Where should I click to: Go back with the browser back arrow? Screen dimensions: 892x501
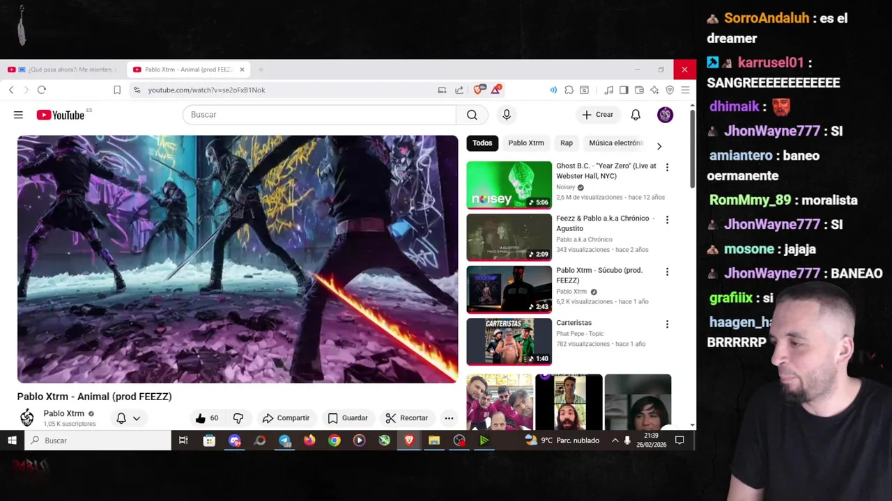point(11,90)
